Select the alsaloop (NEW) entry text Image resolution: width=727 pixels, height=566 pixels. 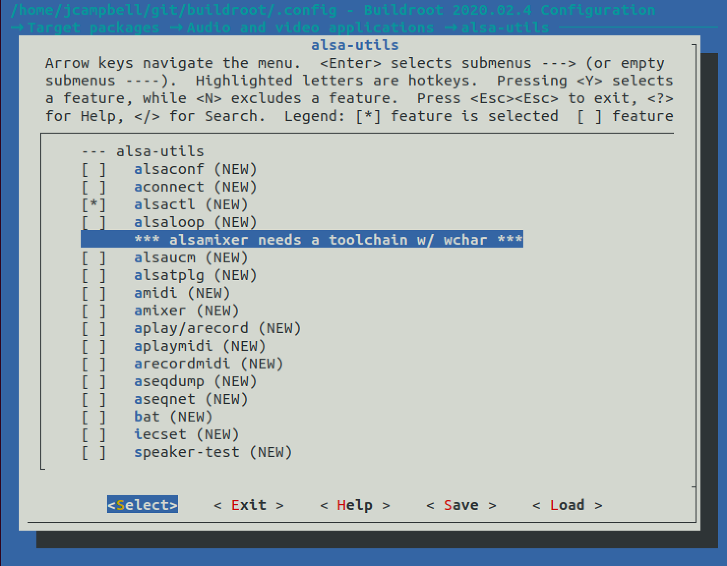click(x=195, y=223)
